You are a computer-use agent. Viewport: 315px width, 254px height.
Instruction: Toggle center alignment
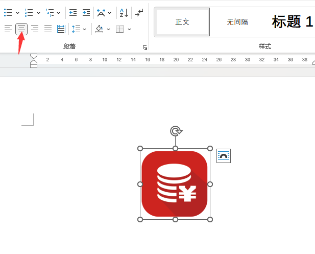click(x=21, y=29)
